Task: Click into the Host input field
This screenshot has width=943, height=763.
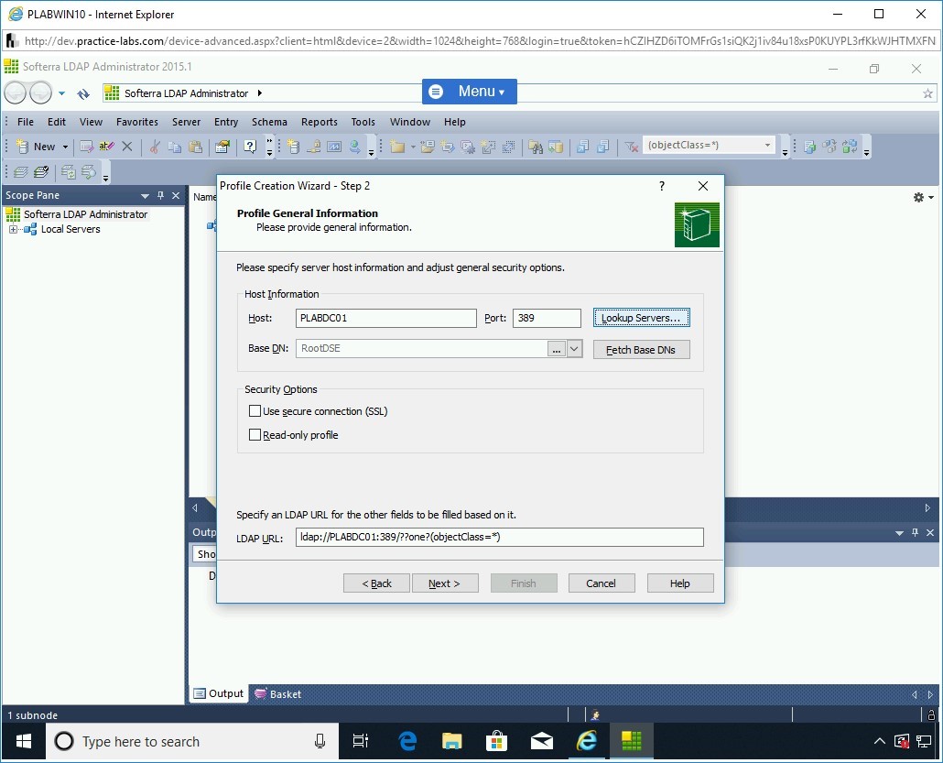Action: [386, 318]
